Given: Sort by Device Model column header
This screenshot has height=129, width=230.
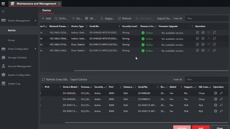Looking at the screenshot, I should tap(70, 87).
